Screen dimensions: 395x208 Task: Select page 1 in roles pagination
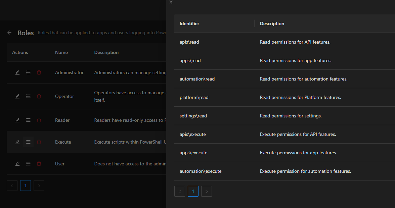pyautogui.click(x=26, y=186)
